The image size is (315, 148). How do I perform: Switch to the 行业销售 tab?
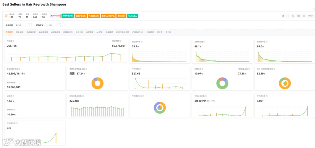click(x=20, y=32)
